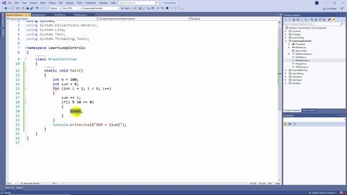Image resolution: width=347 pixels, height=195 pixels.
Task: Expand the References node
Action: pos(289,48)
